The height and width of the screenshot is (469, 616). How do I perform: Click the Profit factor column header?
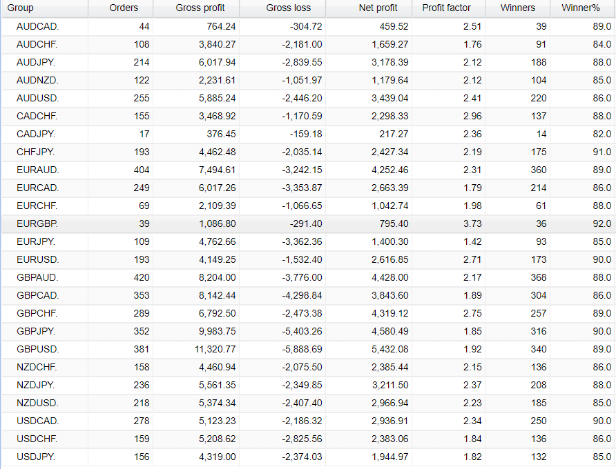446,8
